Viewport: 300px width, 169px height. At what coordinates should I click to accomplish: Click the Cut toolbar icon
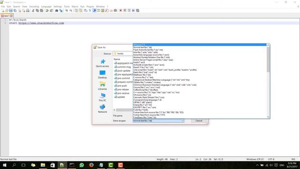(33, 10)
